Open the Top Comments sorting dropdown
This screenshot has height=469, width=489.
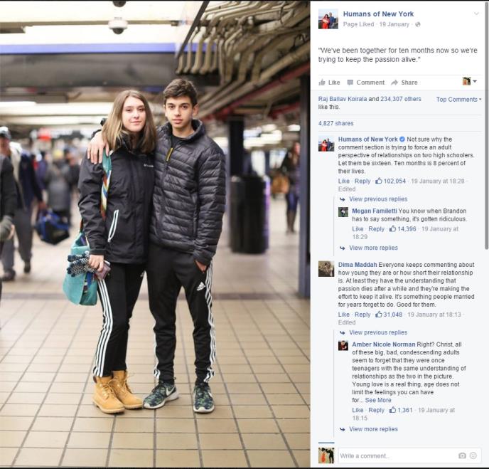[458, 100]
